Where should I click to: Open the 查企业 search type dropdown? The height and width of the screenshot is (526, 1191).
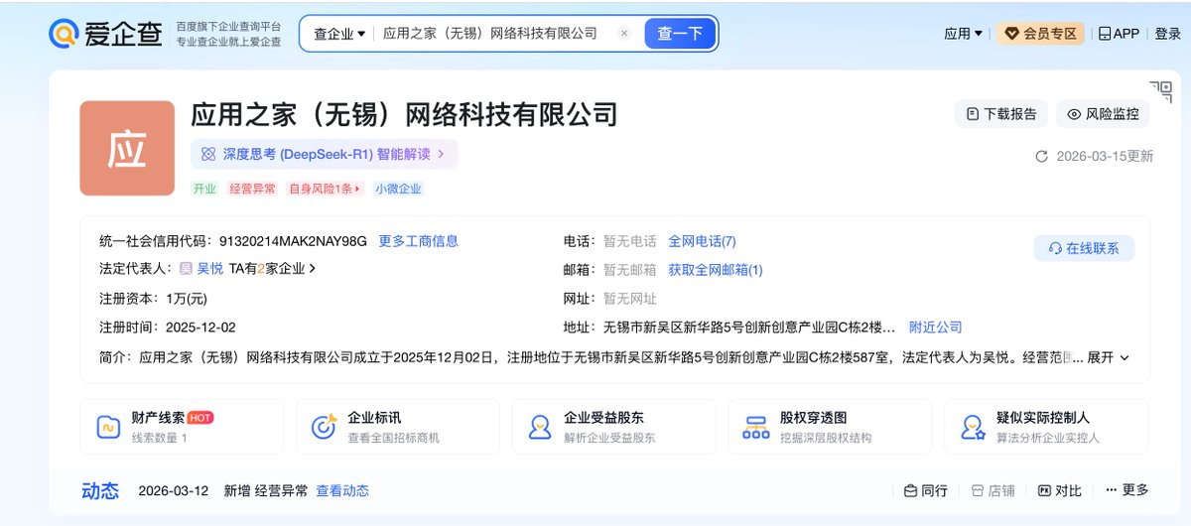pyautogui.click(x=339, y=33)
